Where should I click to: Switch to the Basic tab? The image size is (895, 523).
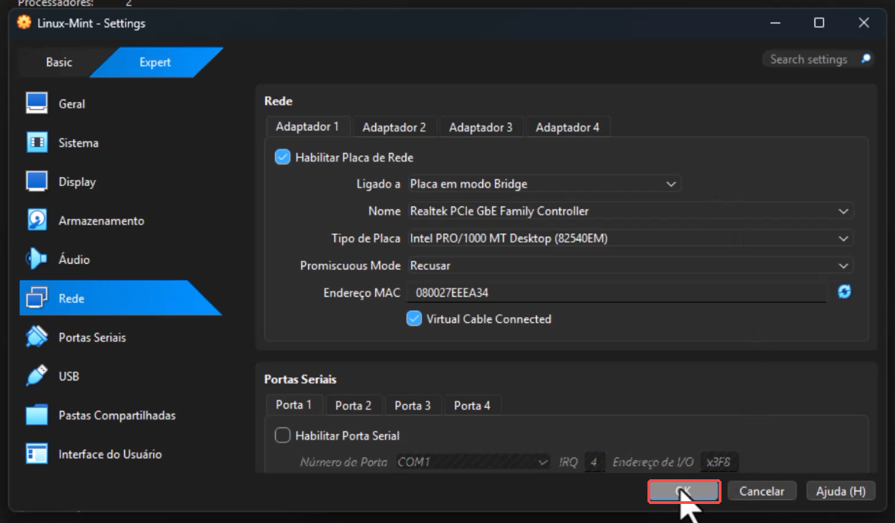click(x=59, y=62)
